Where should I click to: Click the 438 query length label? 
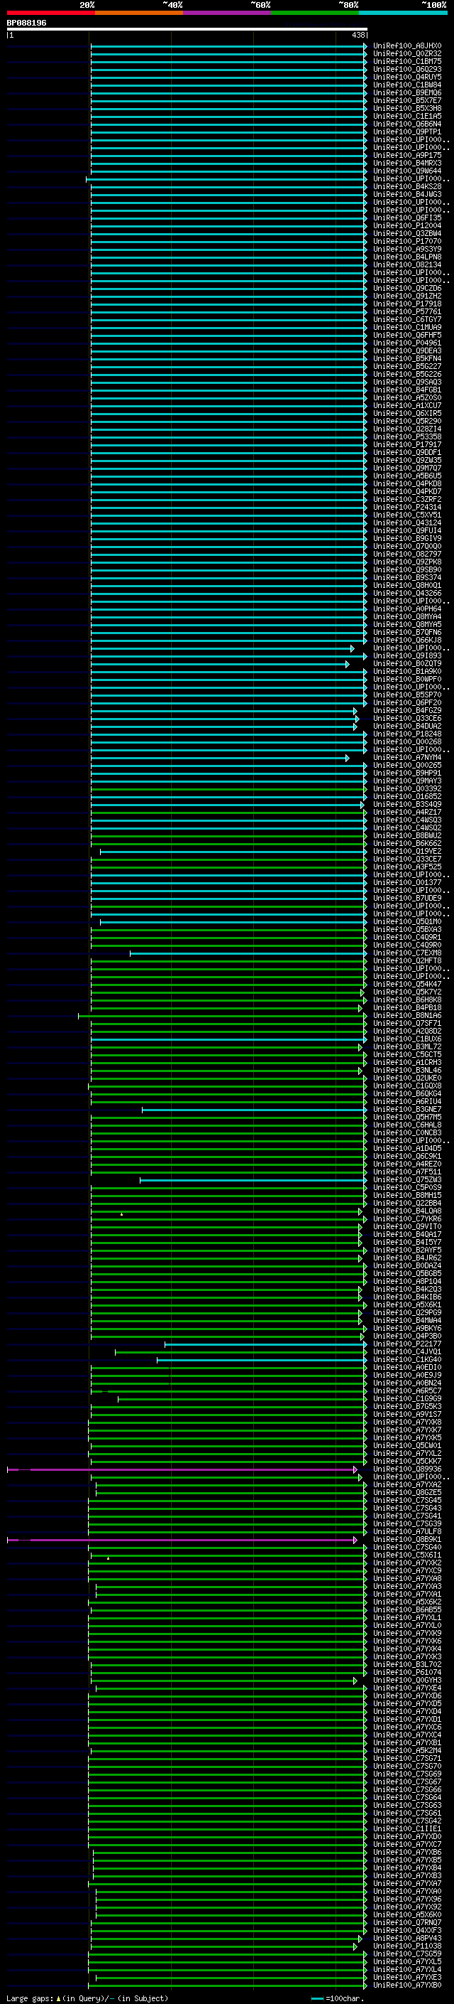click(x=358, y=35)
